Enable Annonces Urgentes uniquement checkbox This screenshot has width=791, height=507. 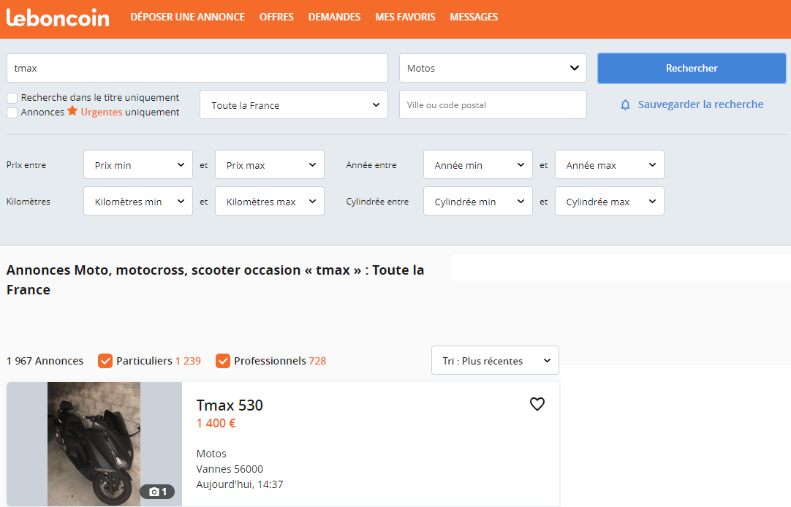(x=12, y=113)
